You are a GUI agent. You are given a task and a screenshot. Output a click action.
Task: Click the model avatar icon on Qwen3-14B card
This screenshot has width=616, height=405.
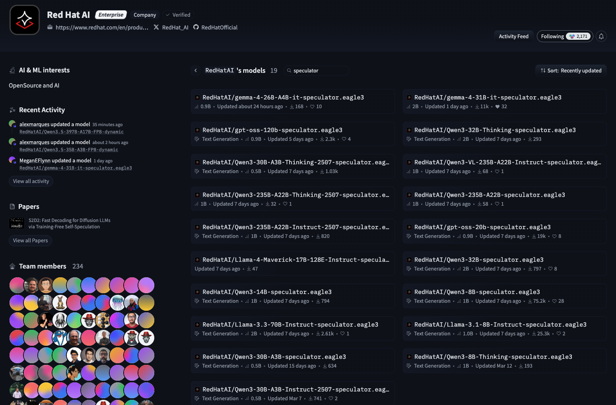coord(197,292)
